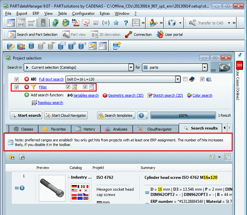The height and width of the screenshot is (215, 247).
Task: Click the green plus Add search function icon
Action: point(27,95)
